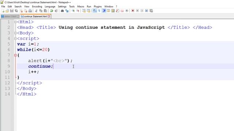The image size is (234, 131).
Task: Start macro recording with the red dot
Action: [x=133, y=11]
